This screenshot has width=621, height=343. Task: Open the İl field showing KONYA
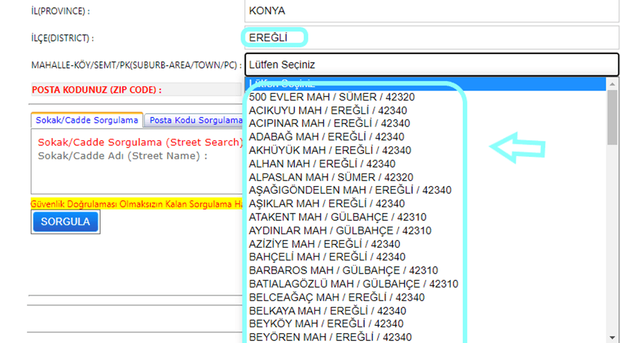tap(431, 11)
